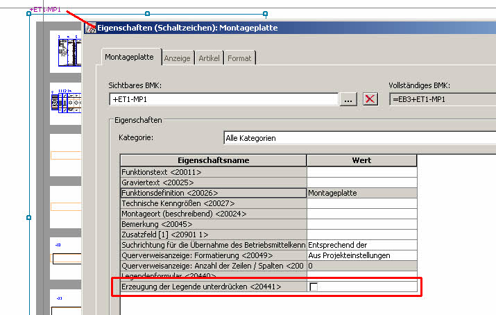Select 'Montageort (beschreibend) <20024>' row
The height and width of the screenshot is (315, 496).
pyautogui.click(x=213, y=214)
